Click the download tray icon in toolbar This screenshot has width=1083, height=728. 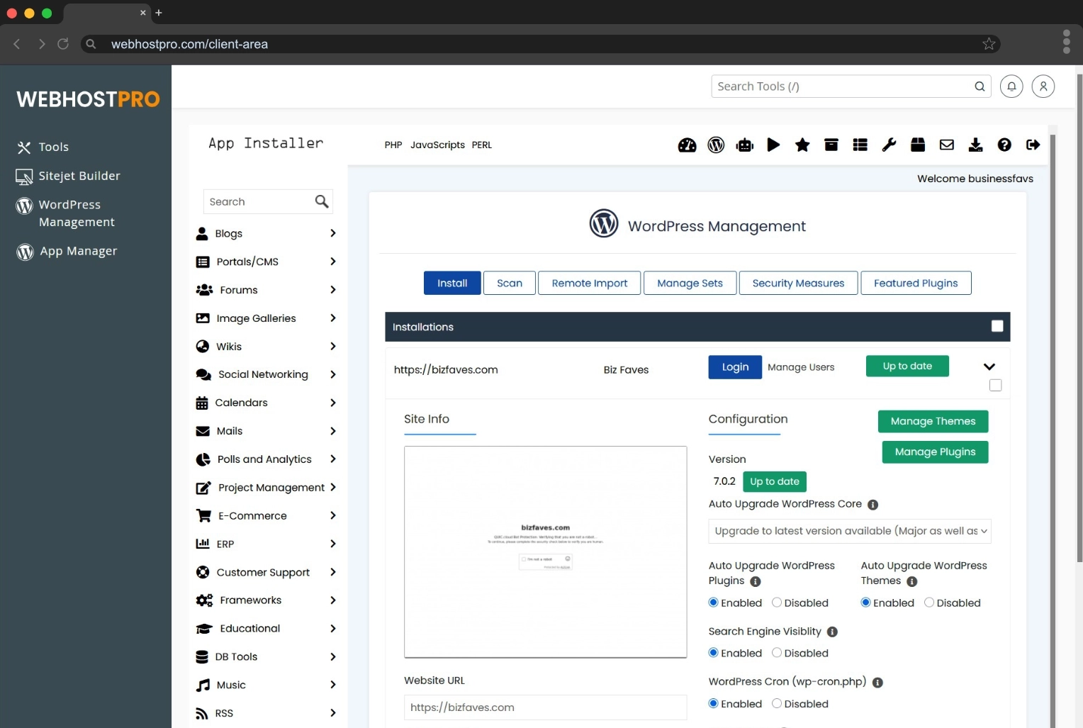(976, 145)
